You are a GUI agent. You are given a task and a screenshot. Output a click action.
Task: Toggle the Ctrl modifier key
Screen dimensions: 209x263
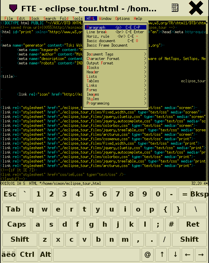coord(27,254)
